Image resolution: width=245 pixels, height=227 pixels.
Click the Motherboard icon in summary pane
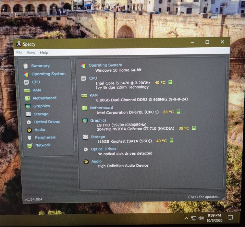click(x=84, y=108)
